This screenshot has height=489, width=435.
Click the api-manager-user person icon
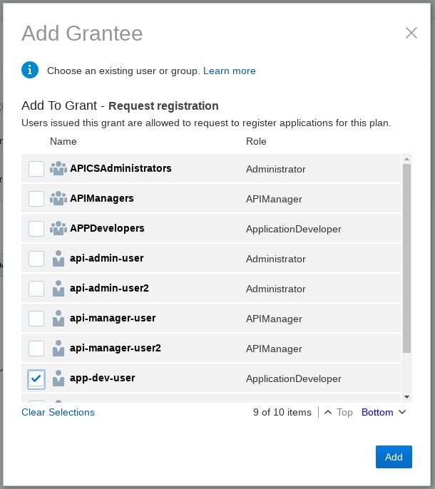coord(58,319)
